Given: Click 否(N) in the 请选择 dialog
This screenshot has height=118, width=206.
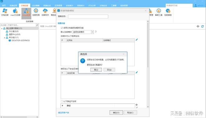Looking at the screenshot, I should tap(109, 70).
